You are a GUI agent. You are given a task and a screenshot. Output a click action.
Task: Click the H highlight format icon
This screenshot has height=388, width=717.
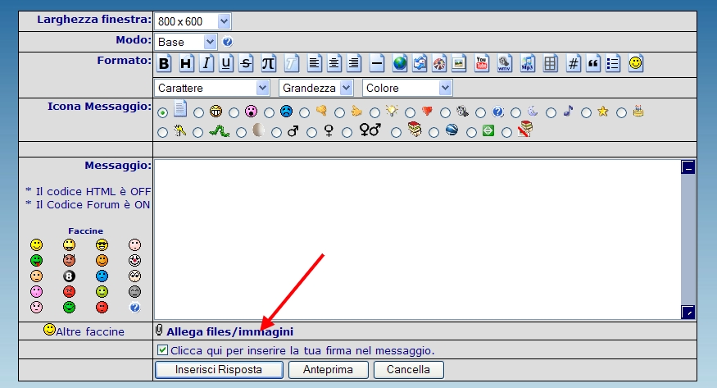pyautogui.click(x=186, y=63)
